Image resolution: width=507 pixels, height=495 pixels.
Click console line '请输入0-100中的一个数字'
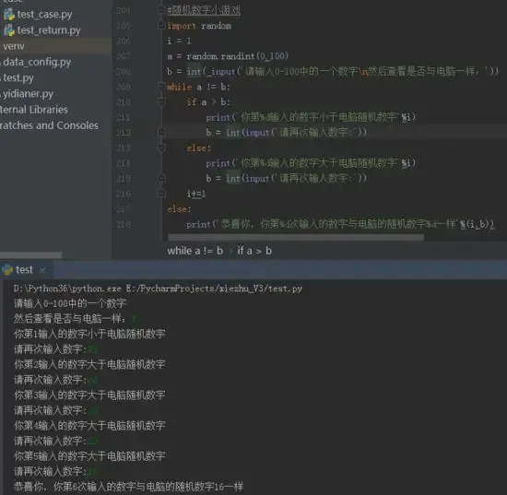(70, 303)
